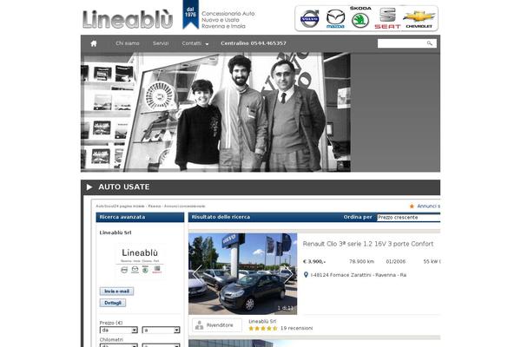
Task: Click the Chevrolet brand logo
Action: click(419, 19)
